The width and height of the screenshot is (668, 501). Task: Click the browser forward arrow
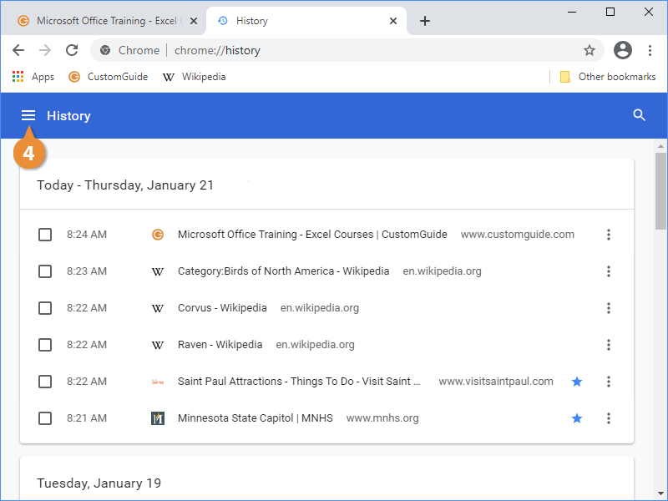[45, 50]
